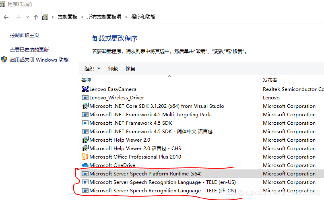The height and width of the screenshot is (200, 324).
Task: Click Microsoft Corporation publisher for Office 2010 row
Action: [x=289, y=157]
